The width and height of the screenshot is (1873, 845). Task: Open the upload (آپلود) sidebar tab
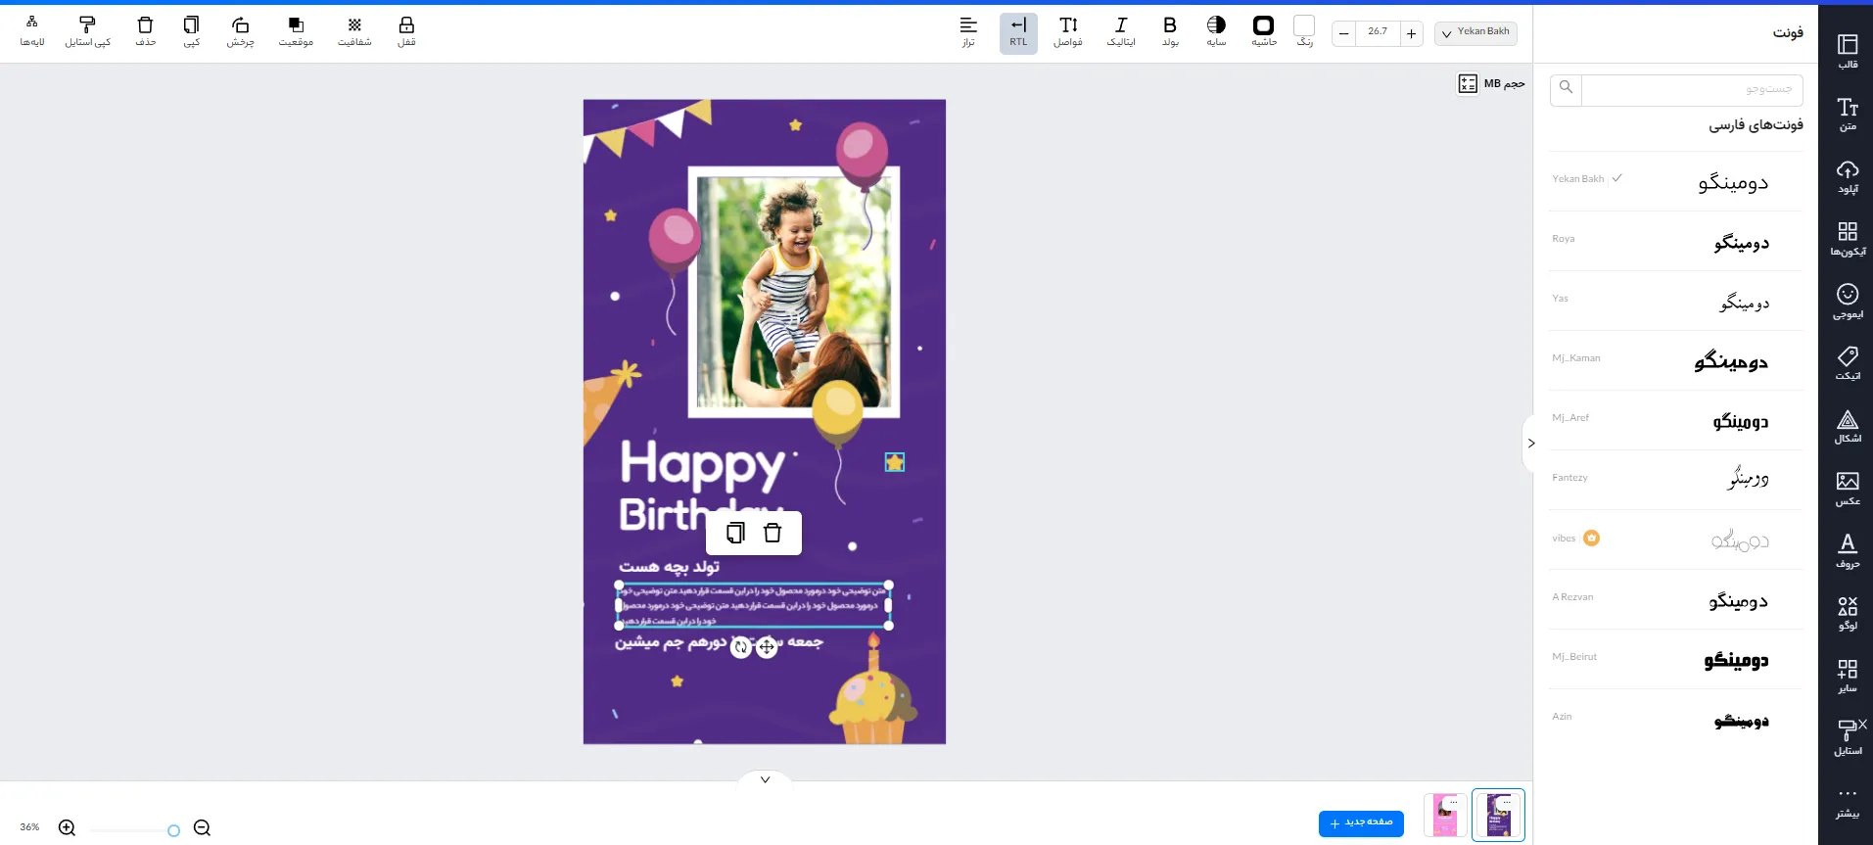point(1848,176)
